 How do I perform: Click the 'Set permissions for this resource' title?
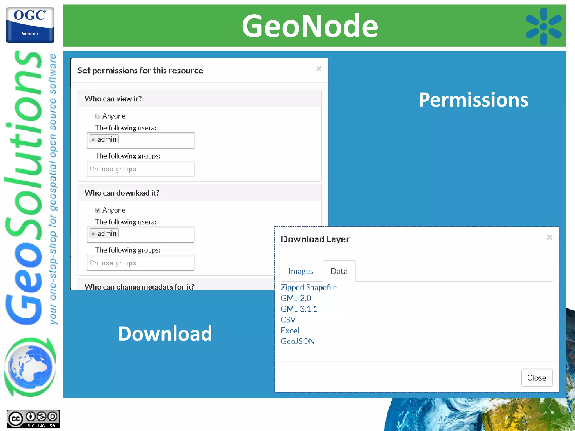140,70
